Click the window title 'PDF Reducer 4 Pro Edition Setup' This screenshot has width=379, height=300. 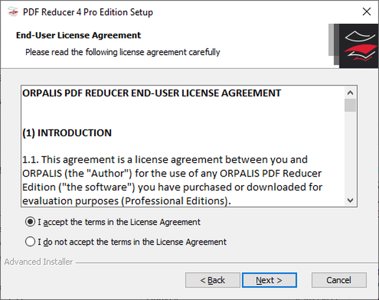tap(88, 12)
